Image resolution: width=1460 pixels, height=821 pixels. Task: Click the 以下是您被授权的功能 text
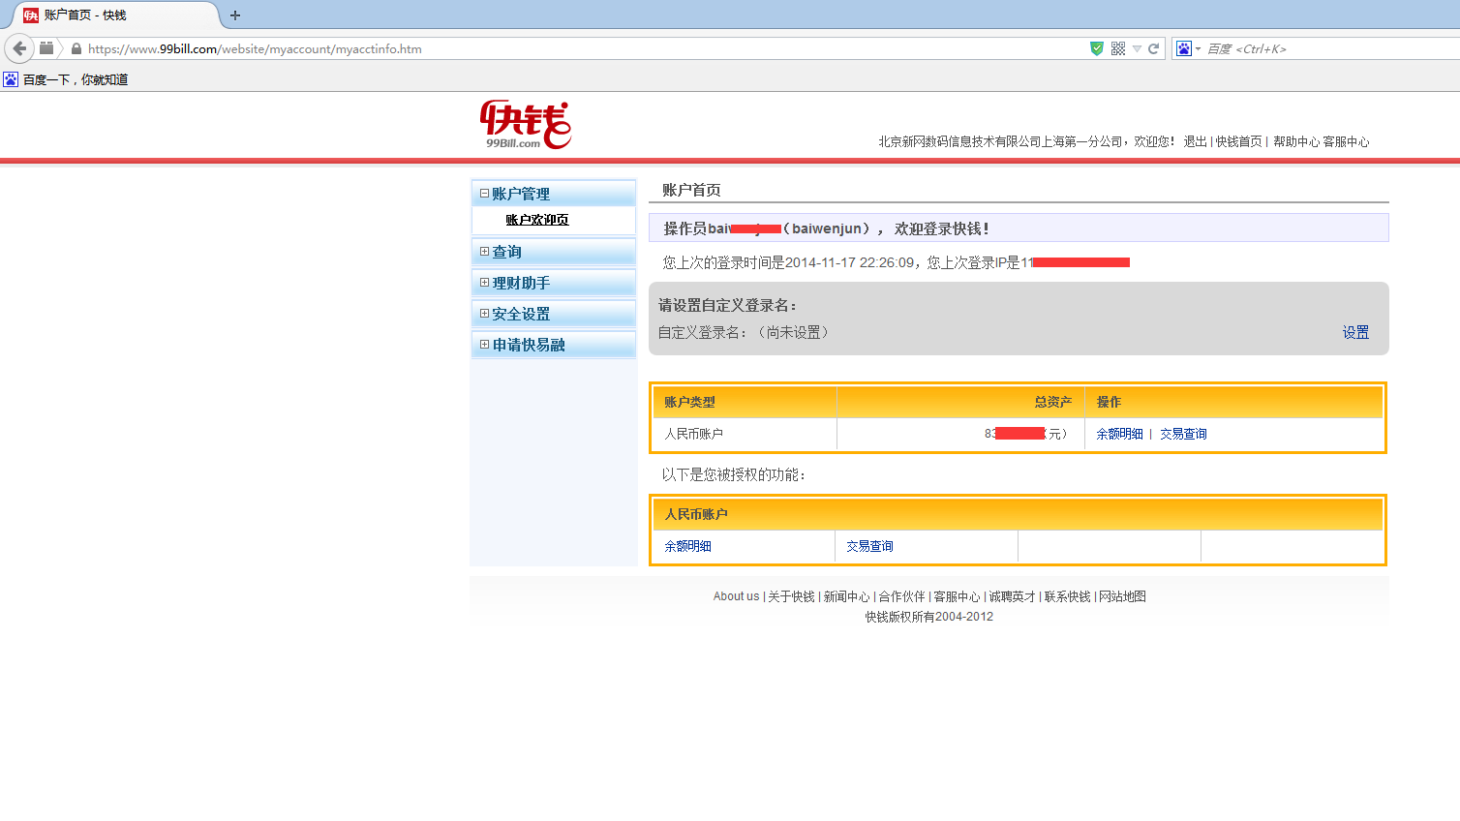click(734, 474)
